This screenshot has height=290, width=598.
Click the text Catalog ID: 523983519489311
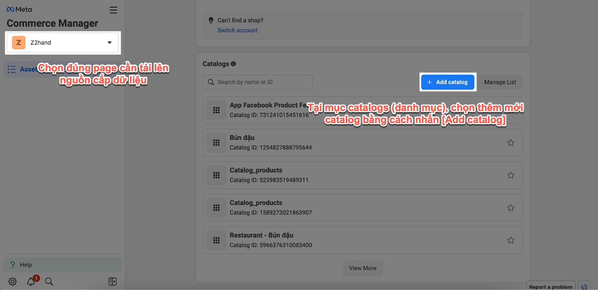tap(269, 180)
